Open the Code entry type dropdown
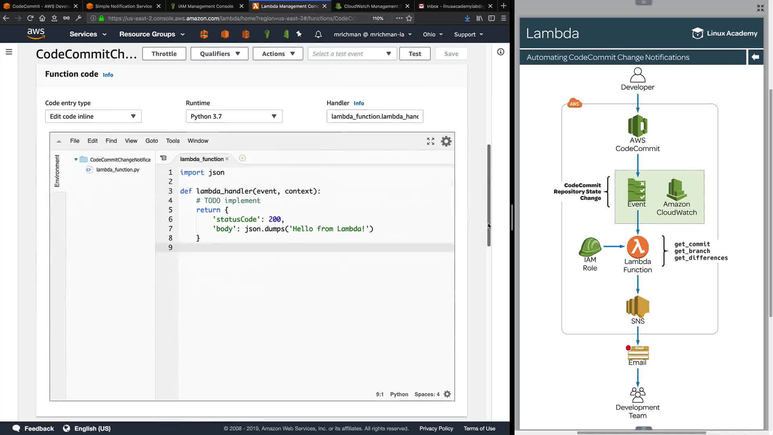The height and width of the screenshot is (435, 773). pos(93,116)
